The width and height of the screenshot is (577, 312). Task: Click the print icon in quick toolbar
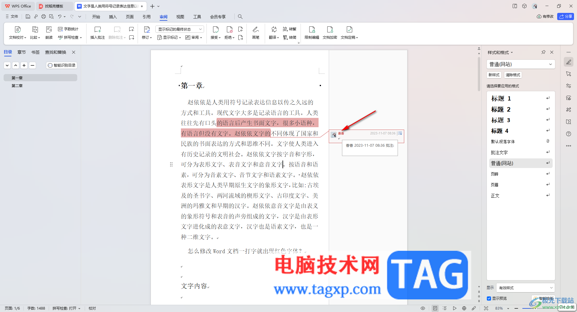click(44, 16)
